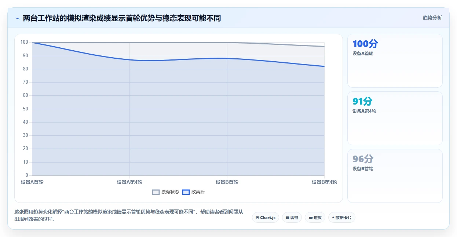Select the 进度 tag
The height and width of the screenshot is (237, 457).
315,218
